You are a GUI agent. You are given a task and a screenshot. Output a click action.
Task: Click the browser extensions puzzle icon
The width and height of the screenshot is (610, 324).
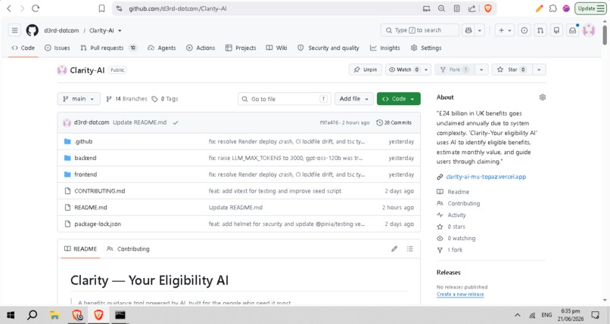[552, 8]
